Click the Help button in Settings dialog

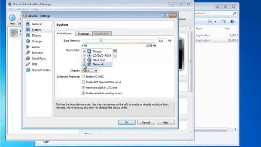point(166,122)
